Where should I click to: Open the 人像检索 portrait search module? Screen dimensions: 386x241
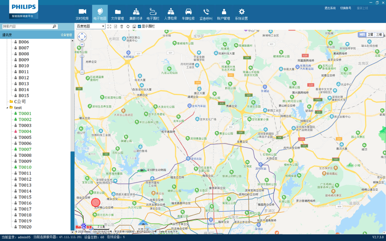pos(170,14)
